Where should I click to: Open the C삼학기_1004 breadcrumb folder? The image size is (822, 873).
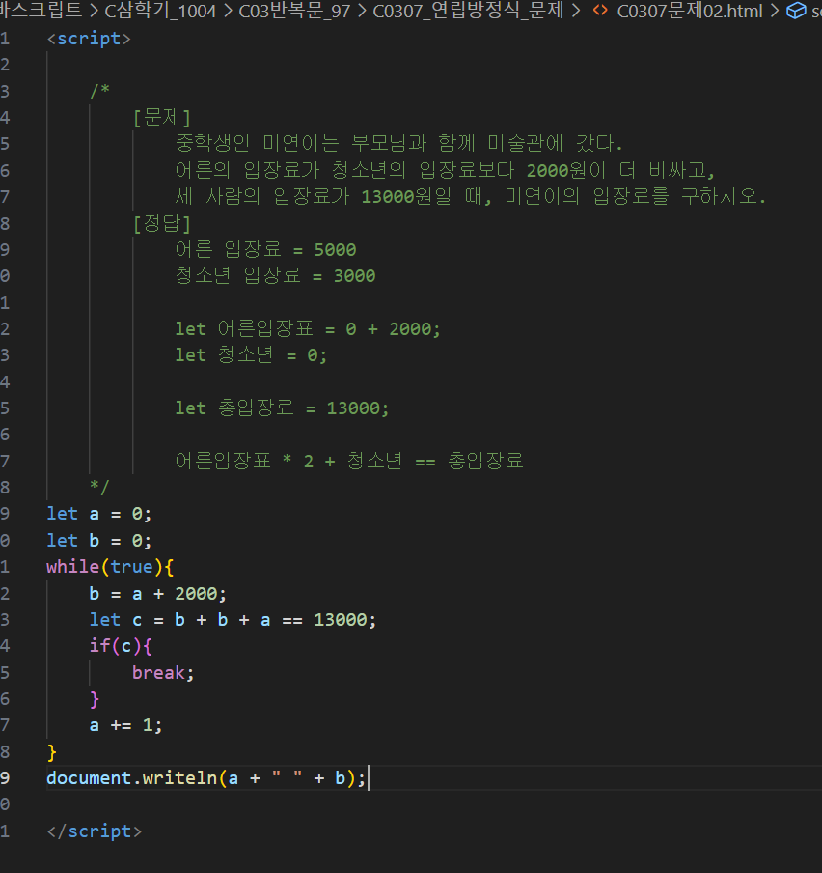pos(160,11)
